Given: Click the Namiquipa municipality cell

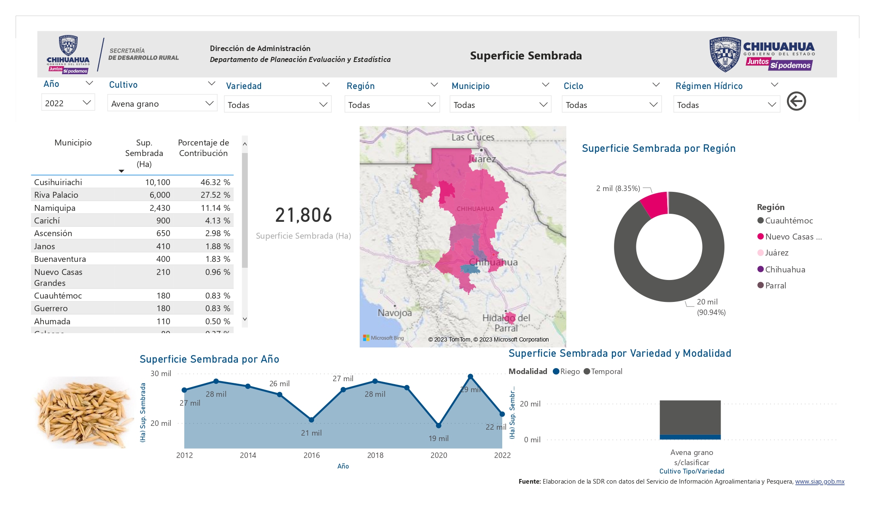Looking at the screenshot, I should click(x=55, y=208).
